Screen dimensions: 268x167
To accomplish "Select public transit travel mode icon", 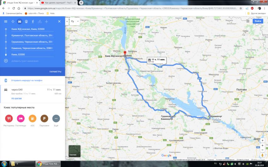I will coord(26,21).
